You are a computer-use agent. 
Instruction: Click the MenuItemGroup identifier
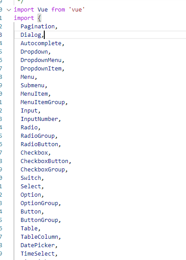43,102
